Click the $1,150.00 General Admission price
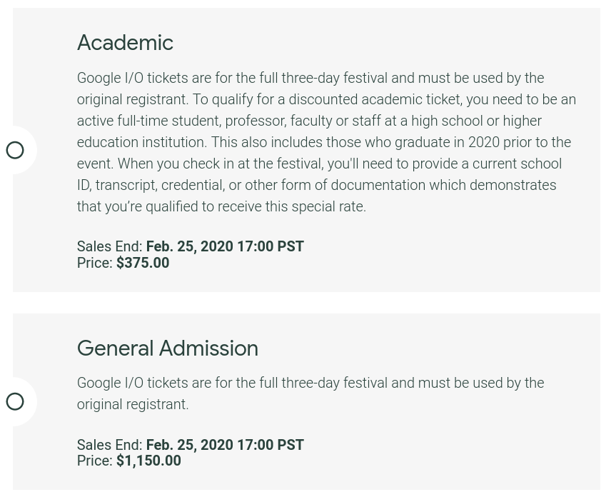 148,461
